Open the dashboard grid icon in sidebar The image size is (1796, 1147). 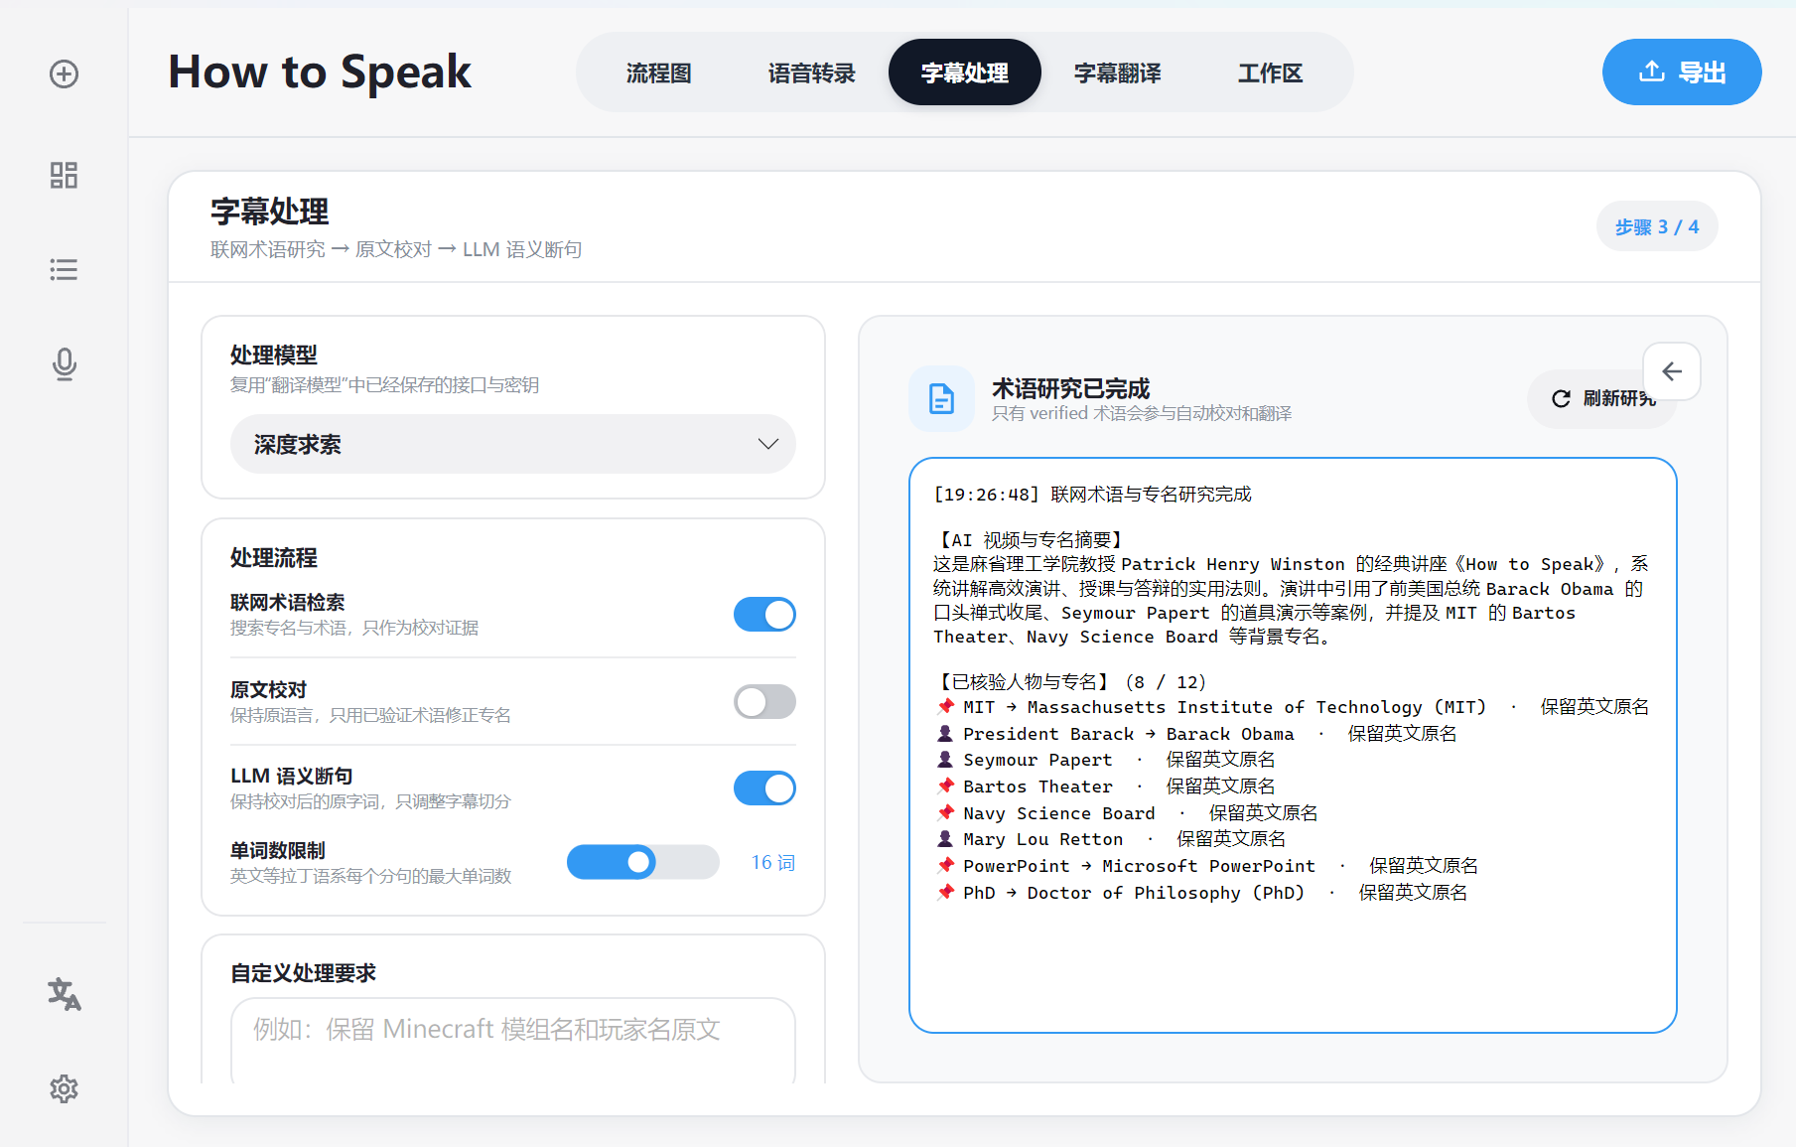tap(65, 176)
